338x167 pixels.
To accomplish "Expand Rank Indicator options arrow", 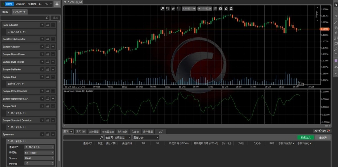I will coord(43,25).
